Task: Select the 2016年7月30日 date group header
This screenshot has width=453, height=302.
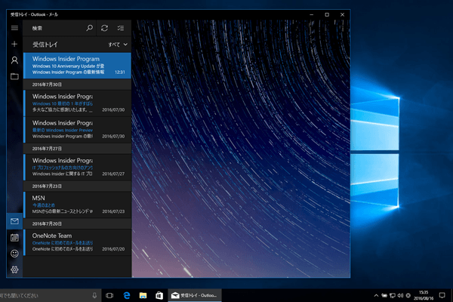Action: (78, 85)
